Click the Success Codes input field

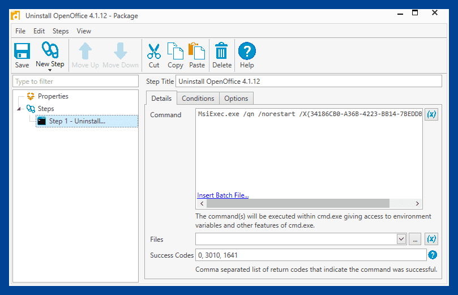pyautogui.click(x=311, y=255)
